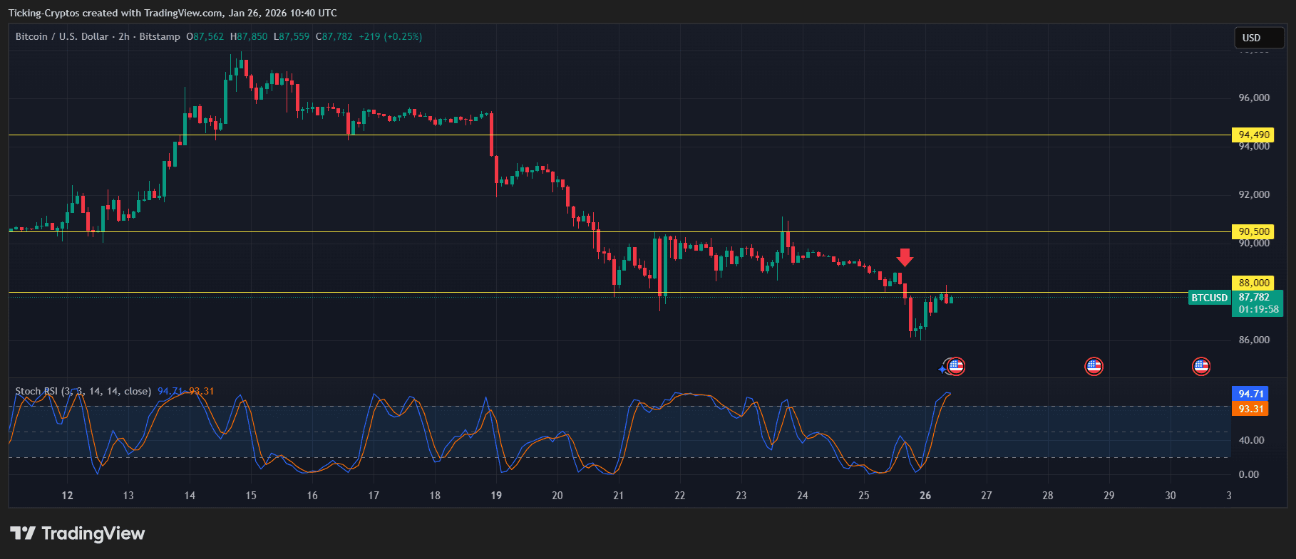Open the US flag event icon between dates 28 and 29
The image size is (1296, 559).
point(1094,367)
